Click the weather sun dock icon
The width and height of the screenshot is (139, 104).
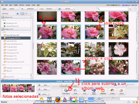coord(42,100)
